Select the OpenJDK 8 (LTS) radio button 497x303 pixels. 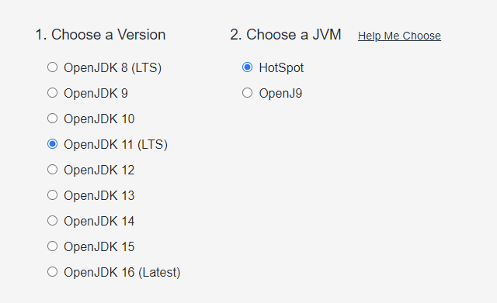pyautogui.click(x=52, y=67)
